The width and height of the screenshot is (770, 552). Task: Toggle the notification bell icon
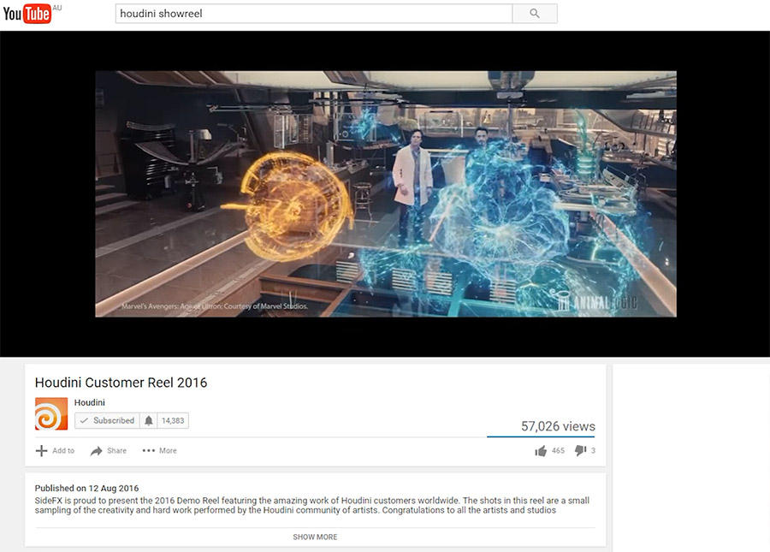pos(149,420)
